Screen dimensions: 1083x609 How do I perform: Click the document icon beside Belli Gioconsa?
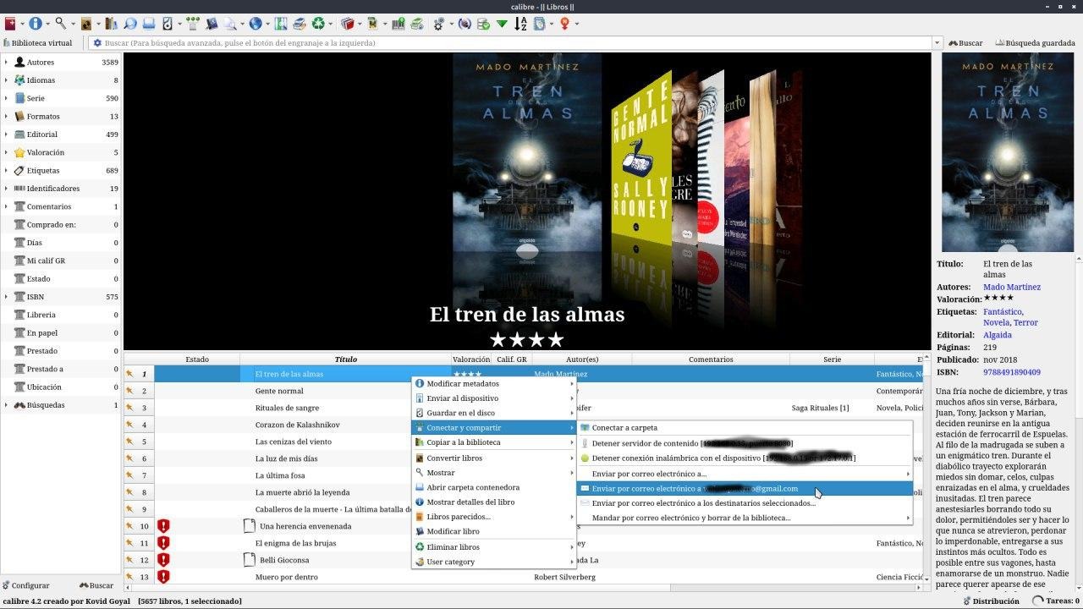(249, 560)
